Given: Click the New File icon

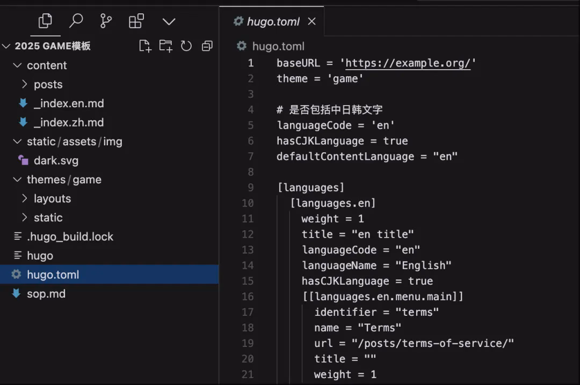Looking at the screenshot, I should [145, 46].
